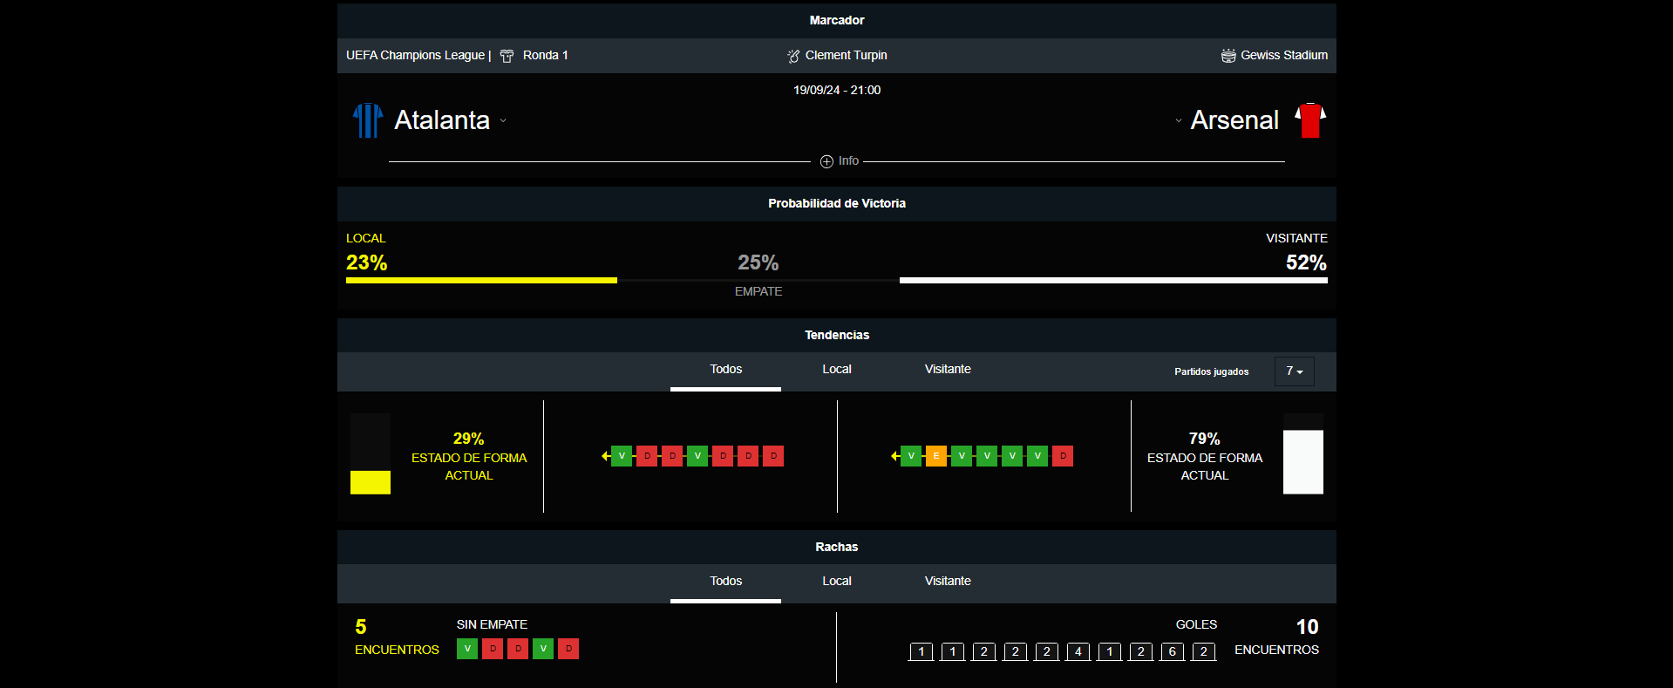
Task: Click the Gewiss Stadium name
Action: 1284,56
